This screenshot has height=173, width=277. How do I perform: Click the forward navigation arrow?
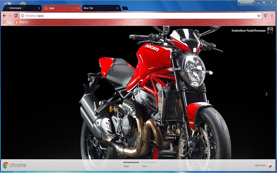point(10,16)
